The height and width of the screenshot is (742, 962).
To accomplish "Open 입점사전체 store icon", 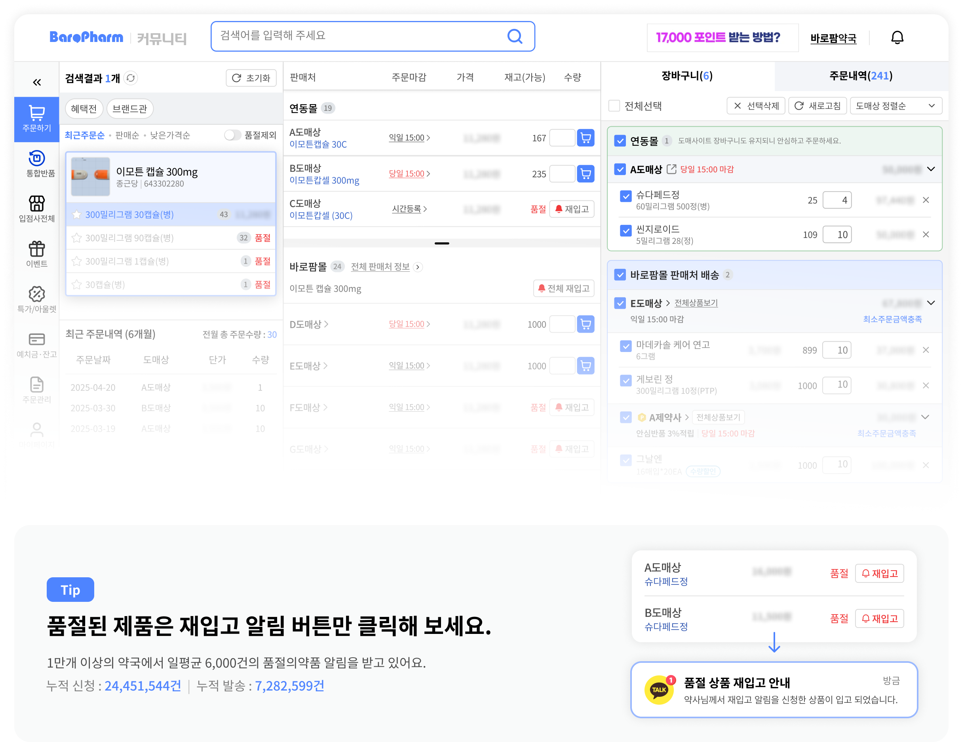I will [x=37, y=204].
